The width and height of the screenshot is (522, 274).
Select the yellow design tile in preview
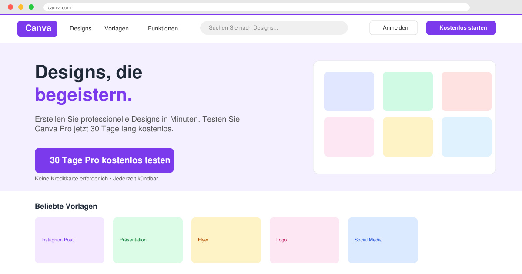pyautogui.click(x=408, y=137)
